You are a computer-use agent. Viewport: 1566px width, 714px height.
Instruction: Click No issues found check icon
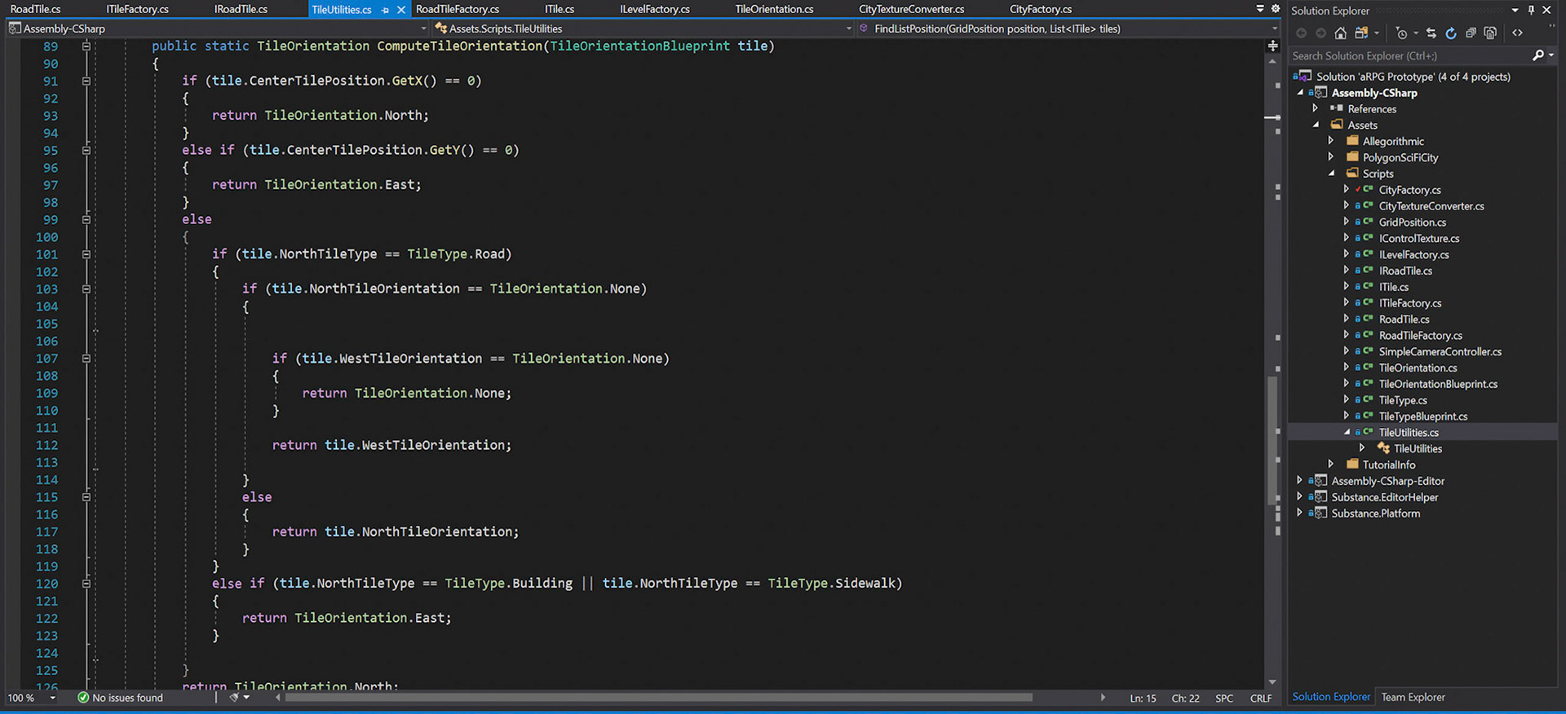(83, 698)
